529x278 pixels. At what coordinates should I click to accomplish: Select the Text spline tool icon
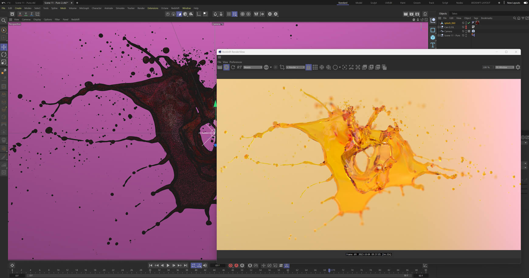click(433, 45)
